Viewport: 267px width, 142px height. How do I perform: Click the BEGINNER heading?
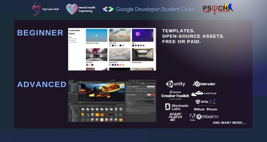[40, 33]
